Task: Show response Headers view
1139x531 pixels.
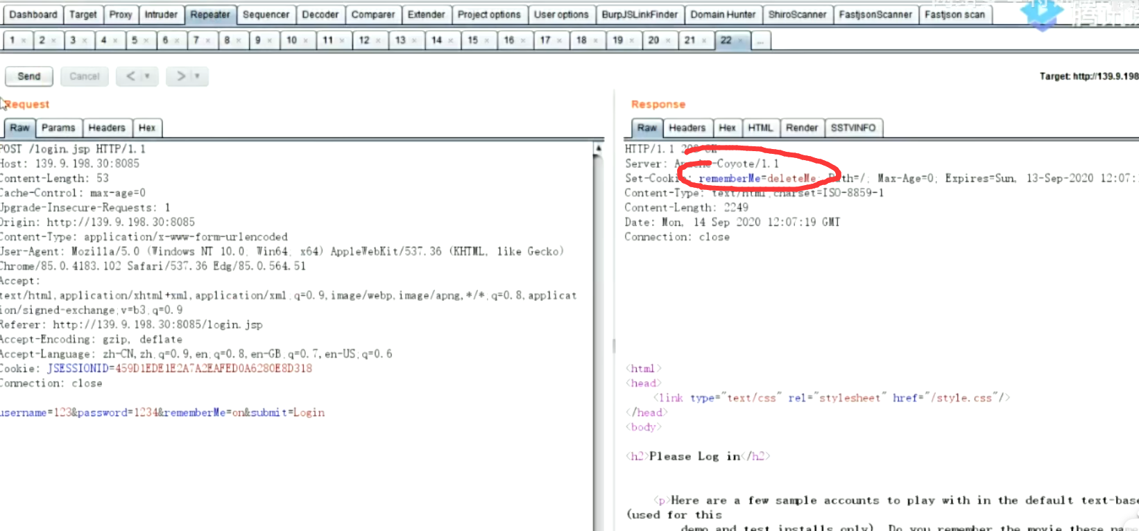Action: click(687, 128)
